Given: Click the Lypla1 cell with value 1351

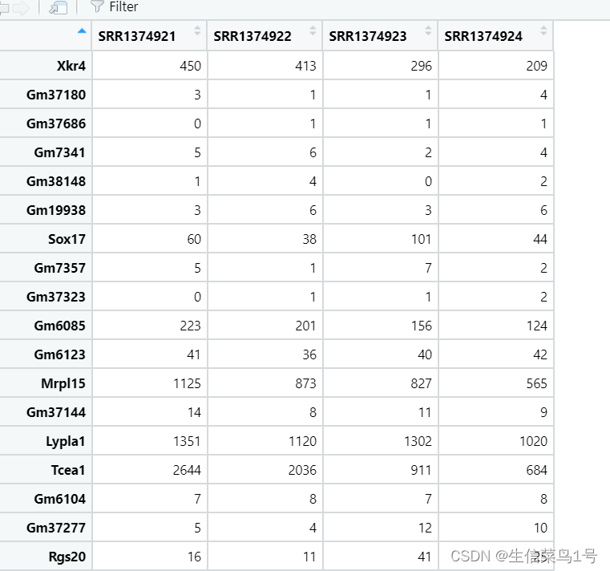Looking at the screenshot, I should (149, 441).
